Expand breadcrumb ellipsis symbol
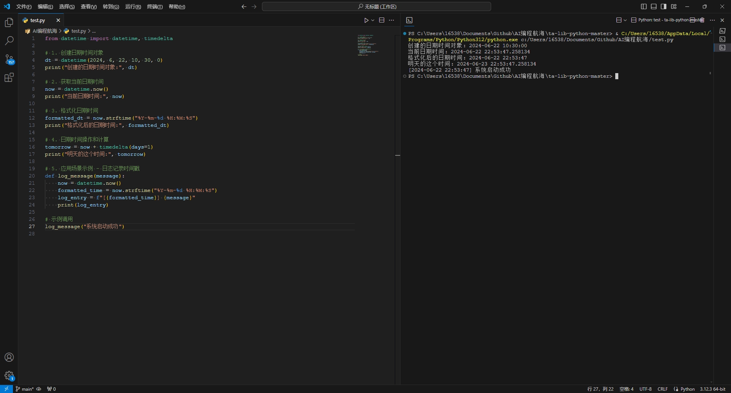 point(94,31)
